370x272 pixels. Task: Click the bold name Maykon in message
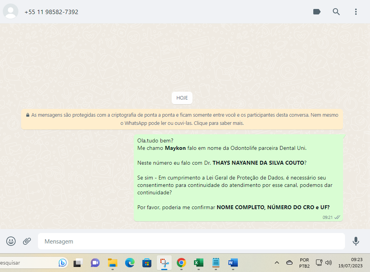(175, 148)
